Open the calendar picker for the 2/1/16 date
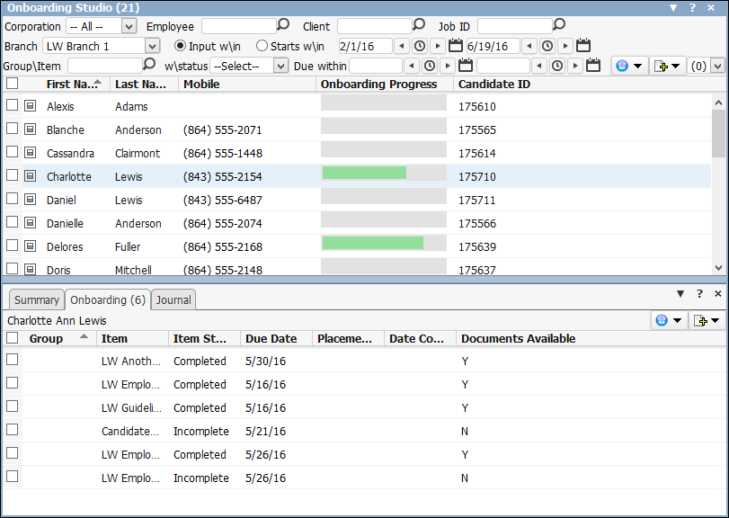 [x=456, y=45]
